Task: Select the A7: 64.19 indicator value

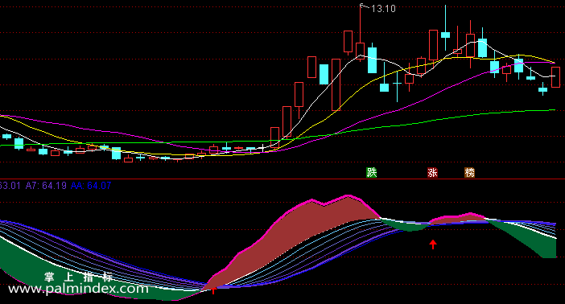Action: [46, 186]
